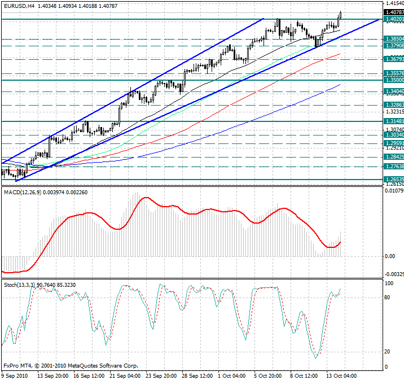
Task: Select the MACD scale value 0.01079
Action: coord(394,191)
